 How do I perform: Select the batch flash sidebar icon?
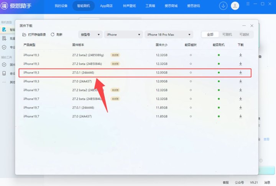[x=4, y=38]
